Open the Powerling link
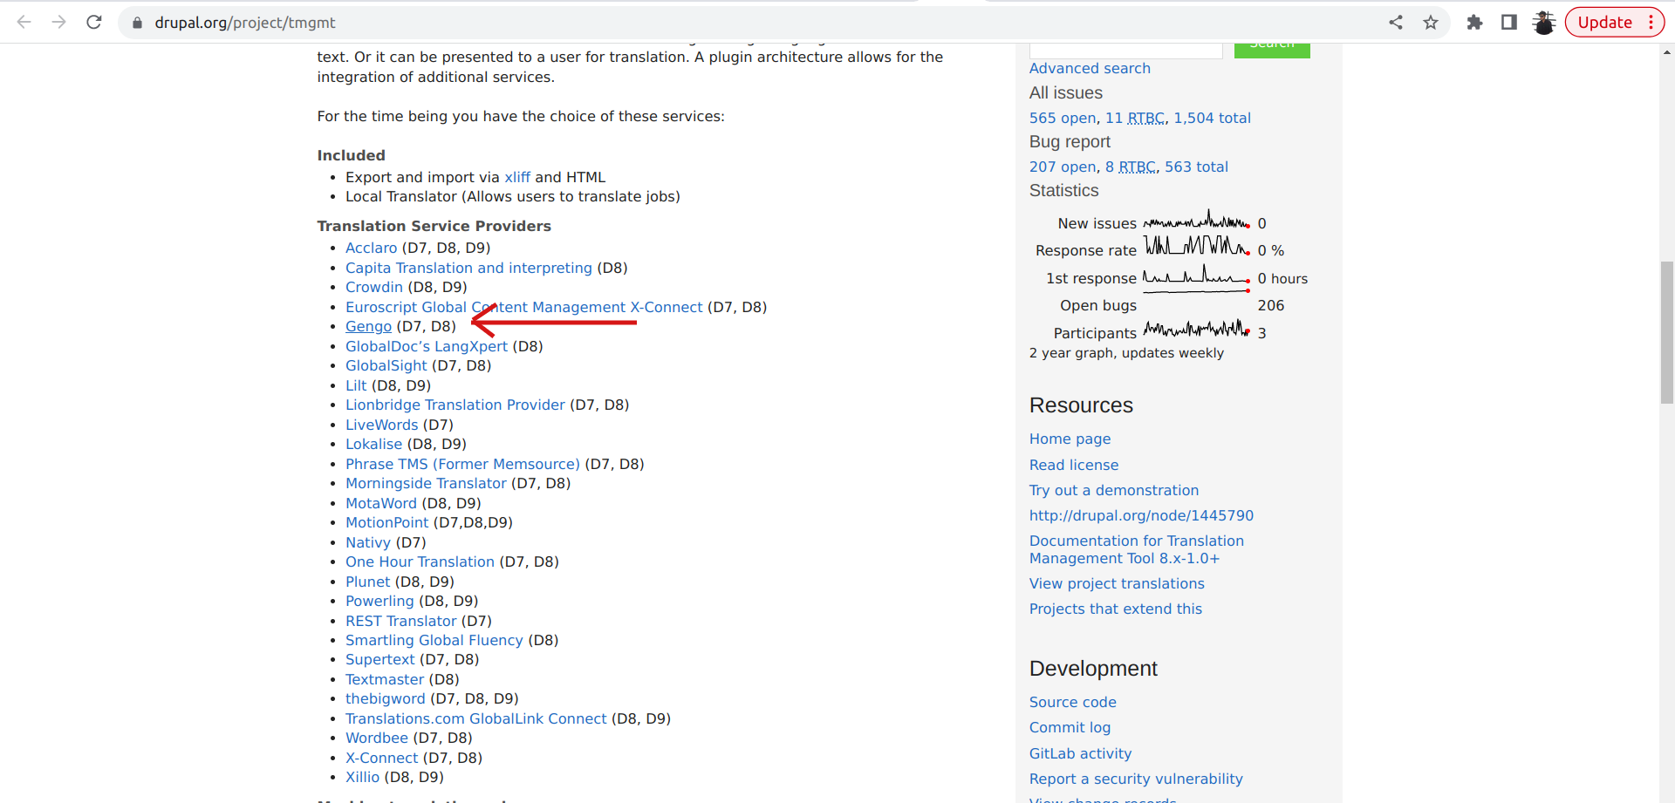Image resolution: width=1675 pixels, height=803 pixels. click(x=379, y=601)
